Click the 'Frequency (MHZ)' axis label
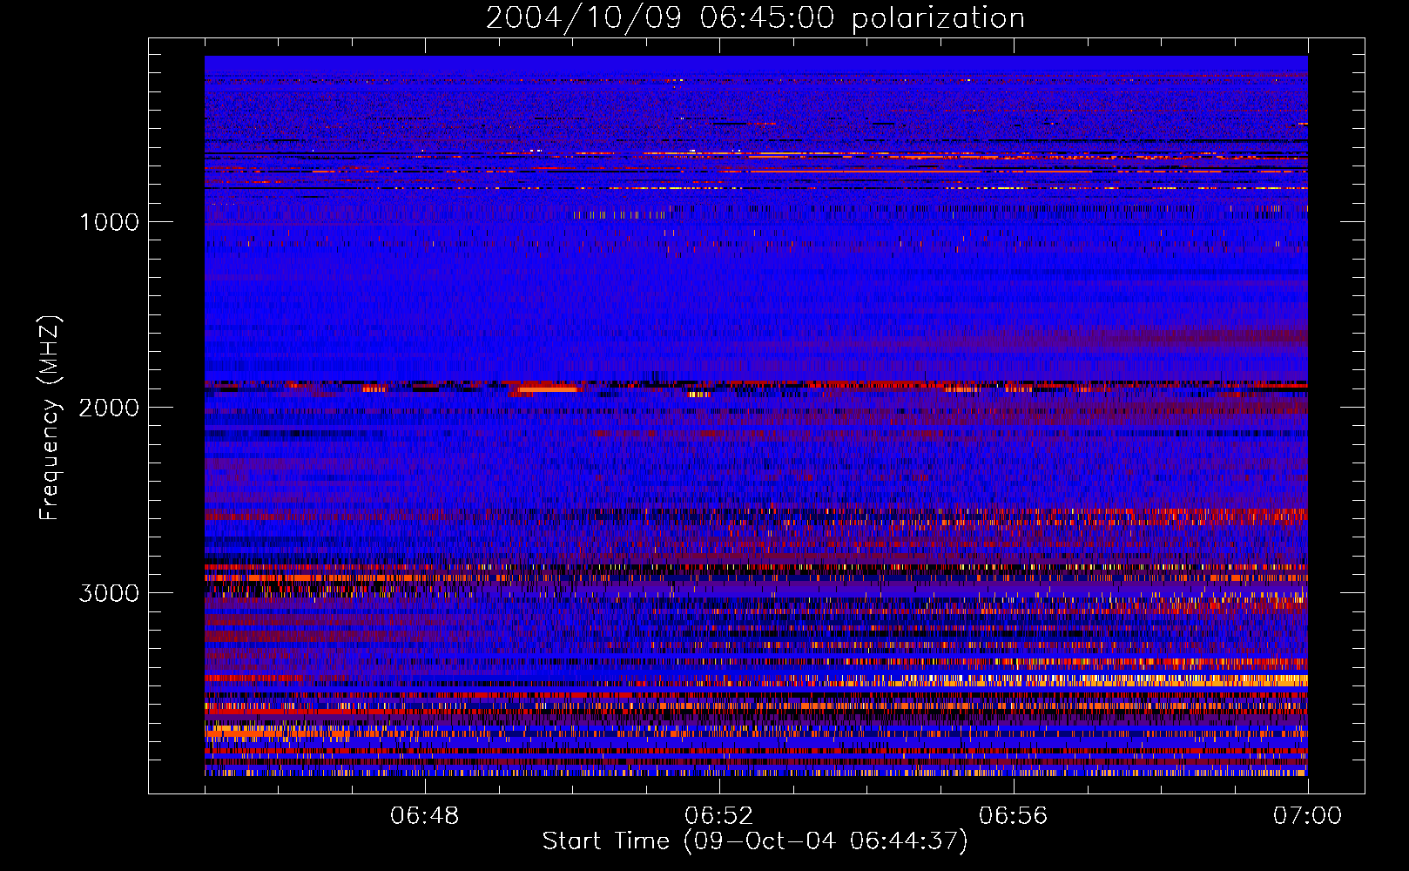1409x871 pixels. 50,418
